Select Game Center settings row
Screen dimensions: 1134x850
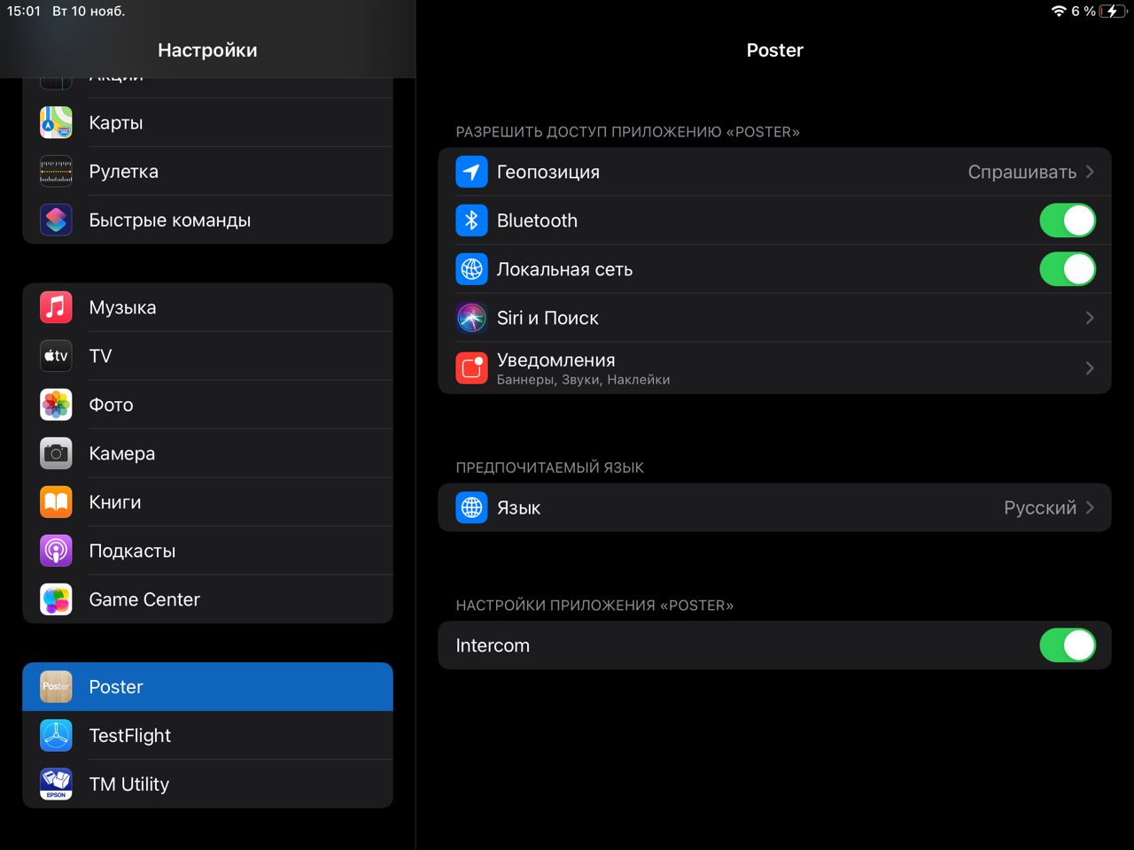click(207, 599)
